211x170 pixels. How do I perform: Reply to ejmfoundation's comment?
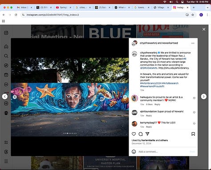click(149, 116)
